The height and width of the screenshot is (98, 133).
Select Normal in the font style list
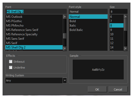coord(88,17)
